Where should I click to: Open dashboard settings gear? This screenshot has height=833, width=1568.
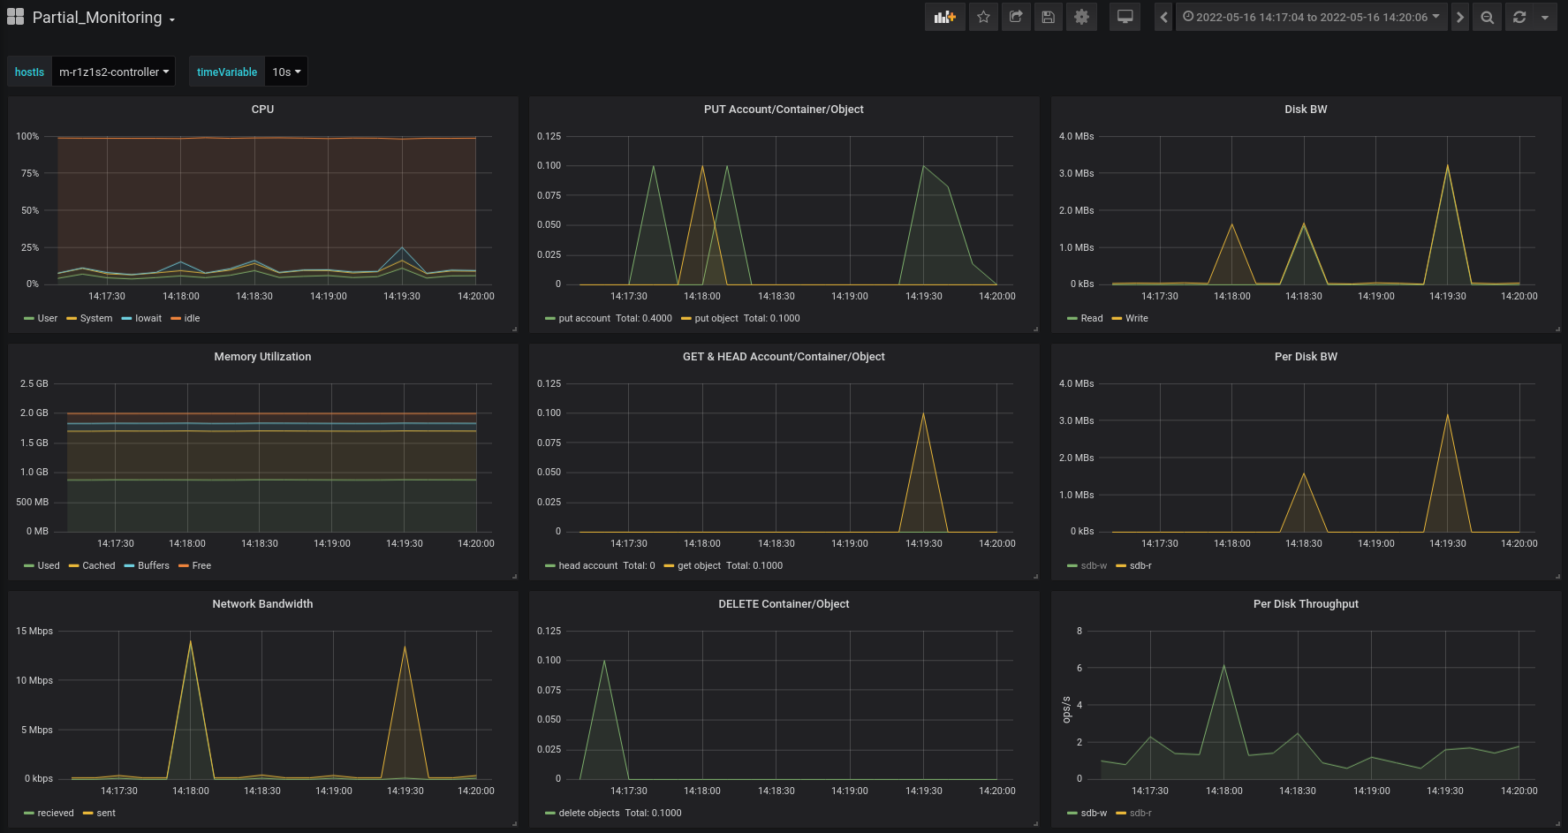[1081, 17]
